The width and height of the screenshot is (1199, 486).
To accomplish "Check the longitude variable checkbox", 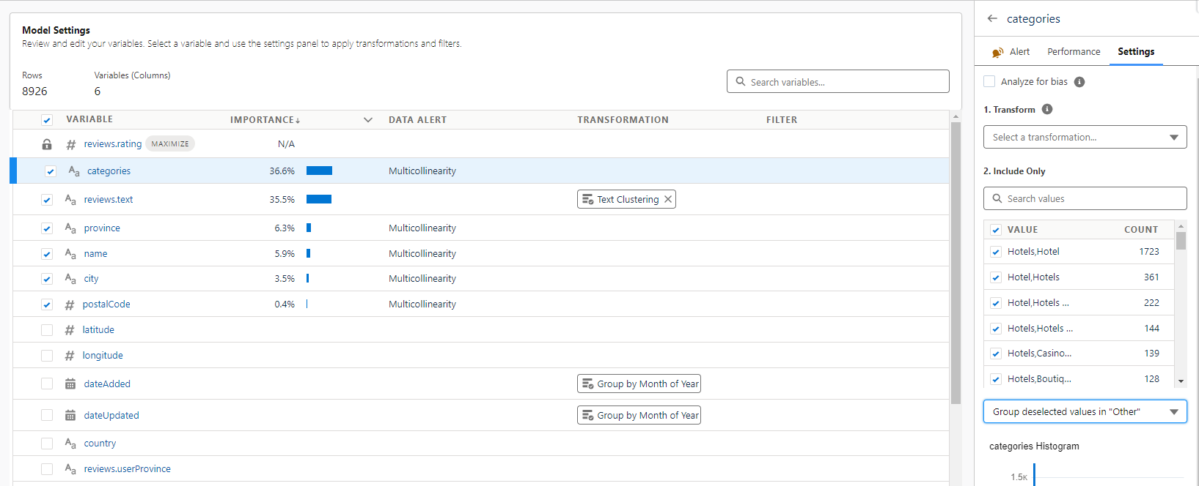I will click(47, 356).
